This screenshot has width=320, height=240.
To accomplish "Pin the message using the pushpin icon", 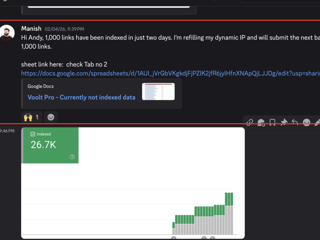I will pos(284,122).
